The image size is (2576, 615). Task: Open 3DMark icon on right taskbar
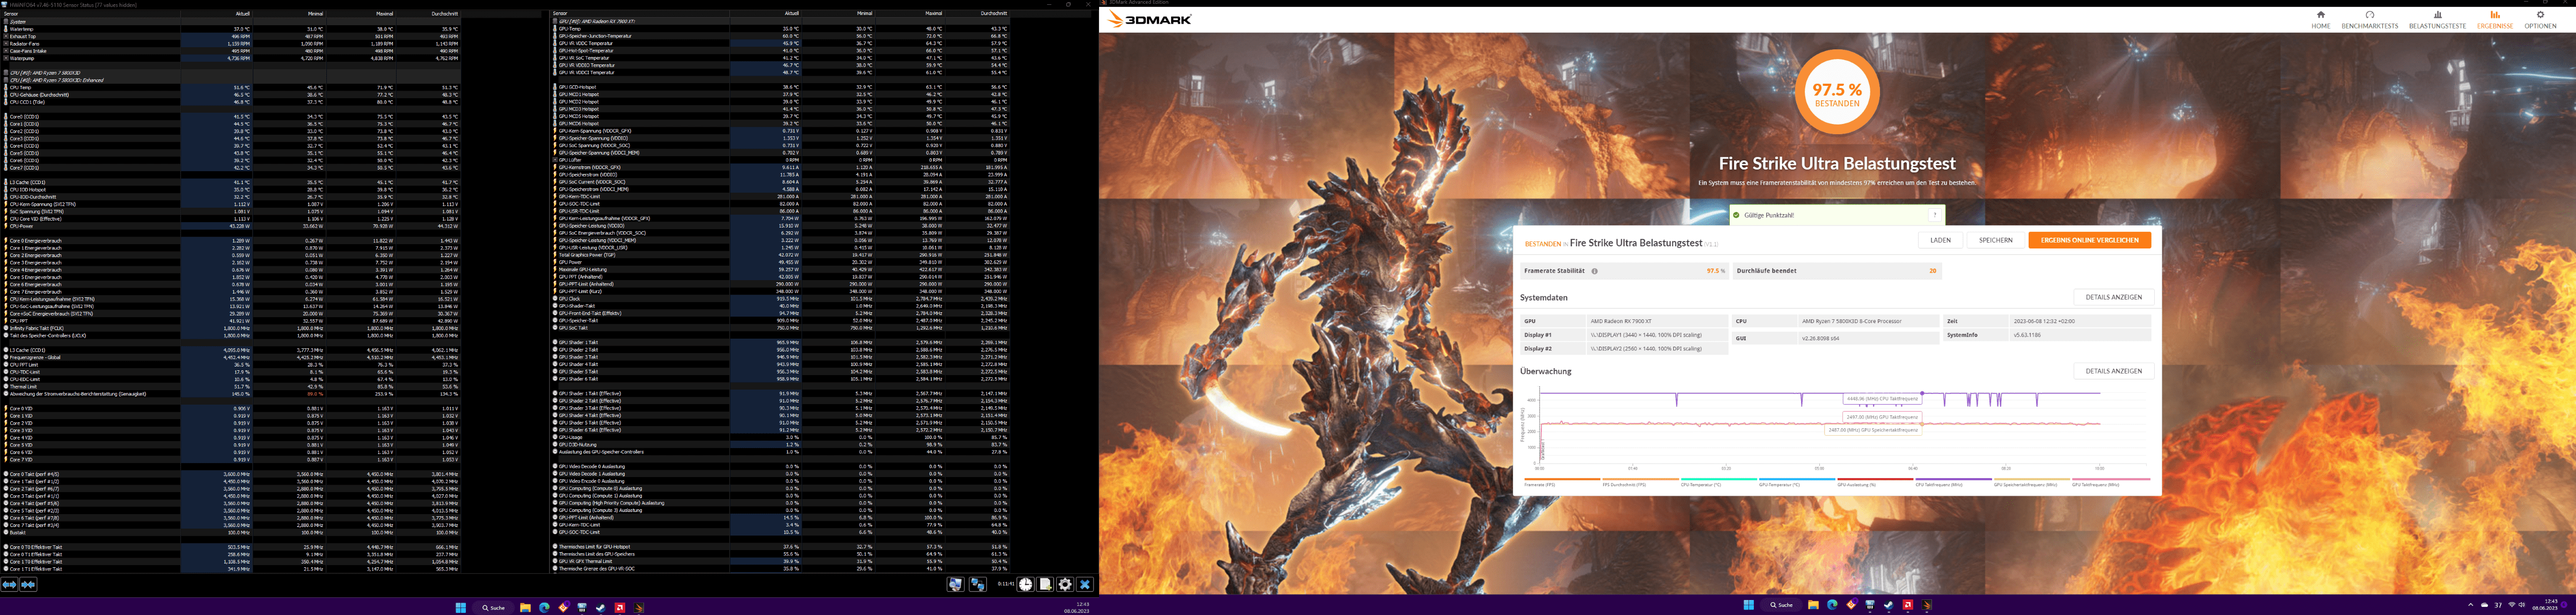(x=1927, y=605)
